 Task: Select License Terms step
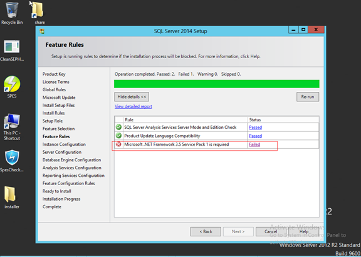pos(56,82)
